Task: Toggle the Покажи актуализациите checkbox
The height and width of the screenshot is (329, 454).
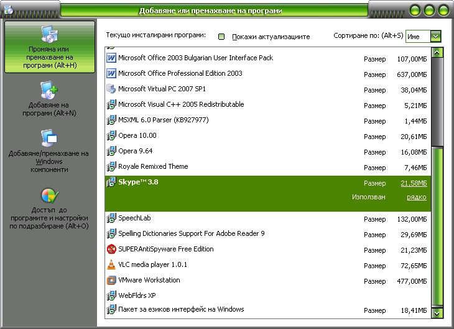Action: point(221,37)
